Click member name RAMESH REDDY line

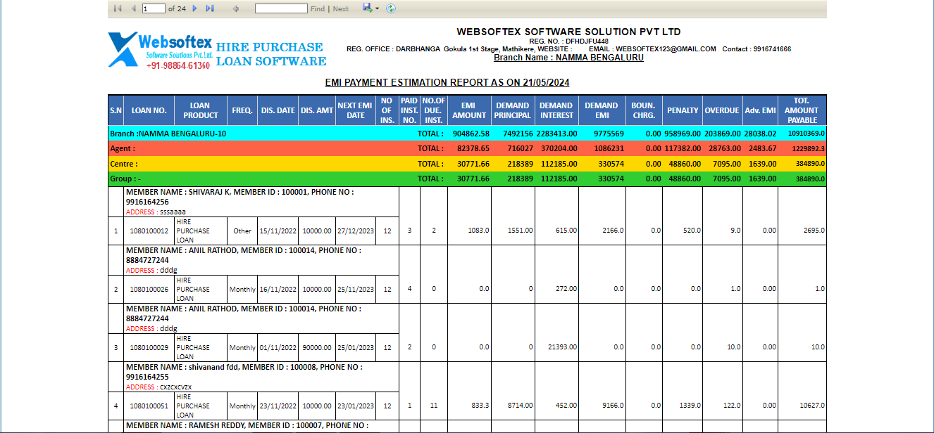247,425
